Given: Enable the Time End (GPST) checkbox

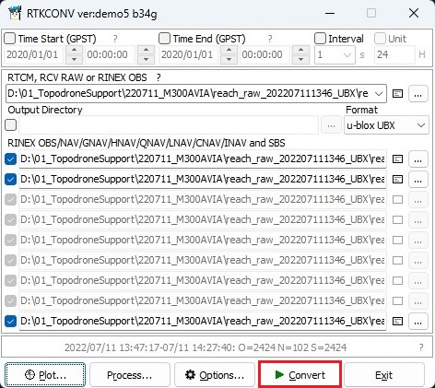Looking at the screenshot, I should 164,39.
